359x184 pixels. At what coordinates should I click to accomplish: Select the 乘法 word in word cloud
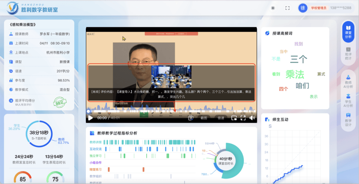click(295, 74)
